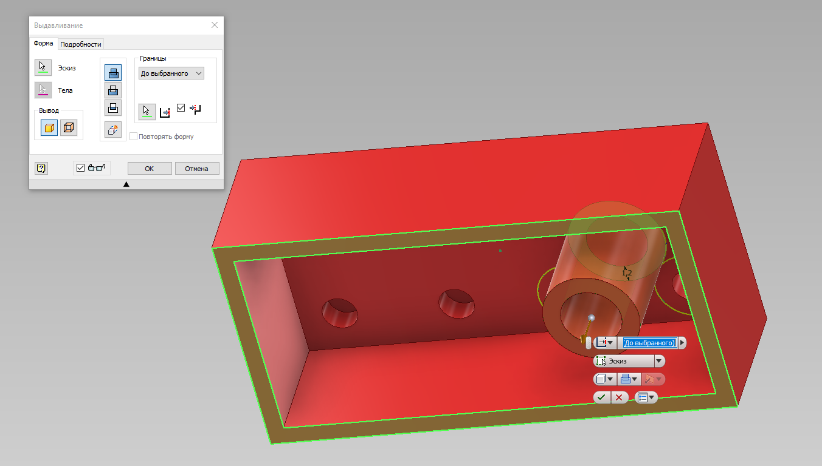Close the Выдавливание dialog
The height and width of the screenshot is (466, 822).
[x=215, y=25]
